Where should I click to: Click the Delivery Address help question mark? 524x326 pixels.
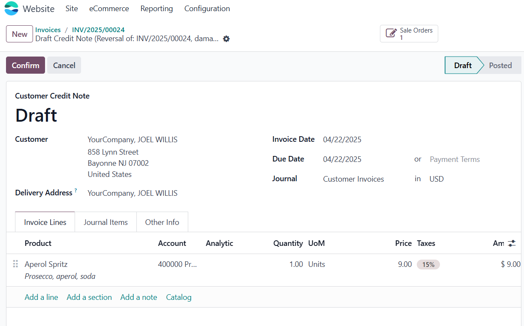click(x=76, y=191)
